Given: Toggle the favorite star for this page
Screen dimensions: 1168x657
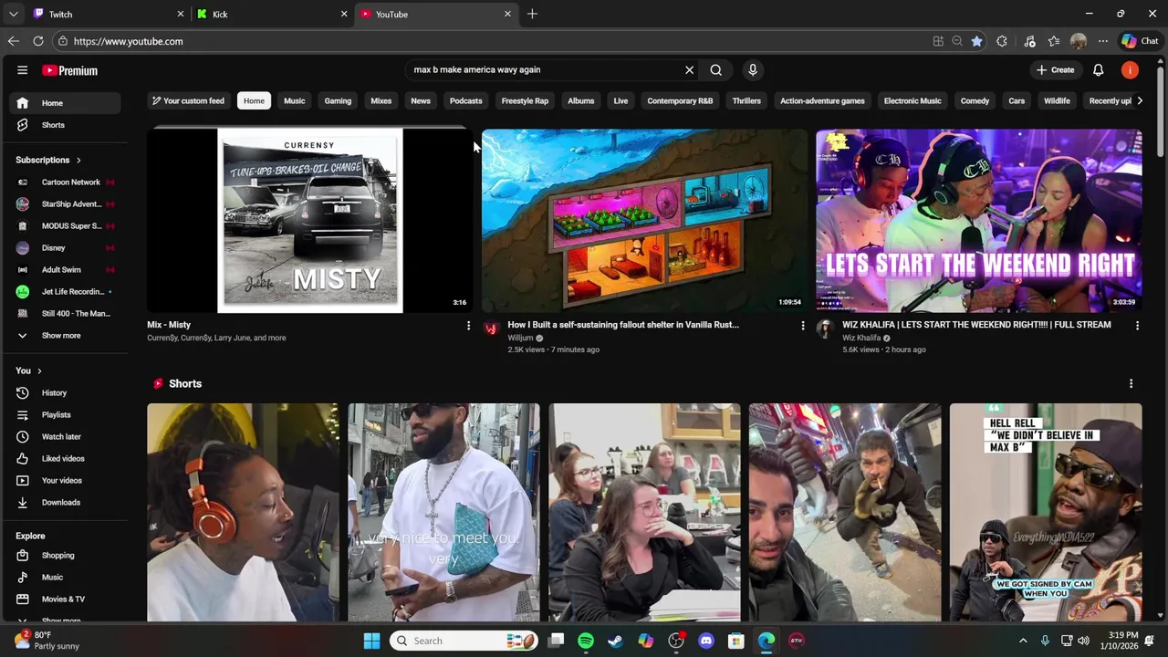Looking at the screenshot, I should pos(976,41).
